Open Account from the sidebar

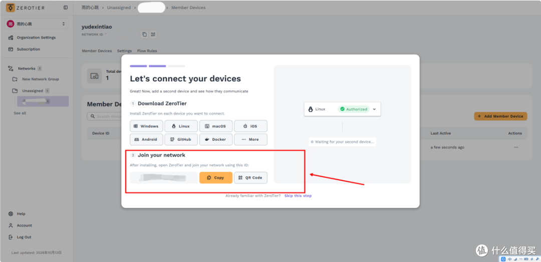(24, 225)
